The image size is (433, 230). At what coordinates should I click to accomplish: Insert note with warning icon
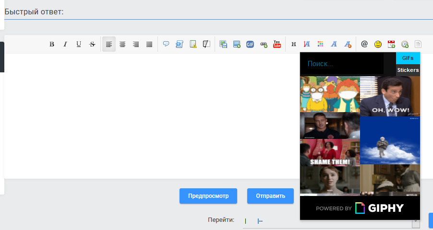pyautogui.click(x=193, y=44)
